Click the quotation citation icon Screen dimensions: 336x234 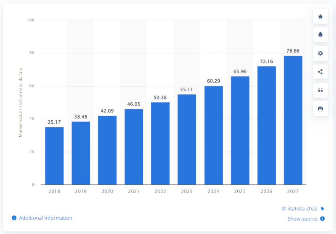320,90
